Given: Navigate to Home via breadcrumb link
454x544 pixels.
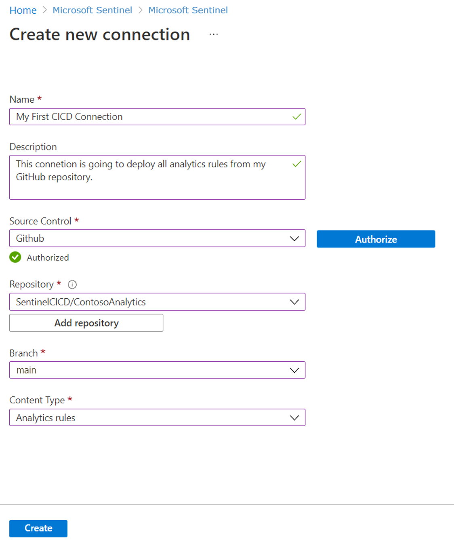Looking at the screenshot, I should [23, 10].
